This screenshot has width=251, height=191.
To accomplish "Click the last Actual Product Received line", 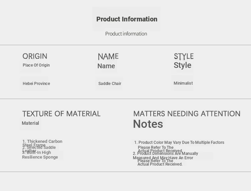I will pos(160,164).
